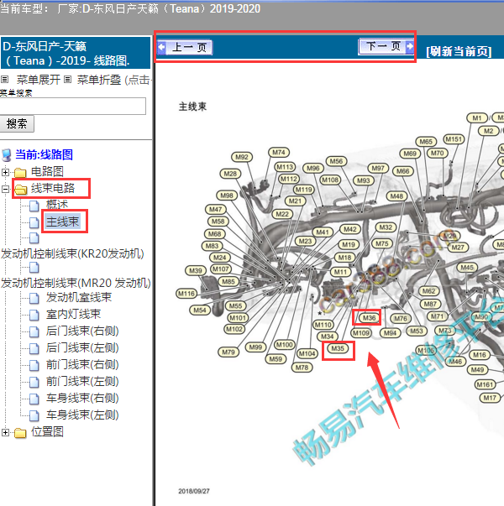Screen dimensions: 504x506
Task: Click the M32 connector label
Action: click(386, 227)
